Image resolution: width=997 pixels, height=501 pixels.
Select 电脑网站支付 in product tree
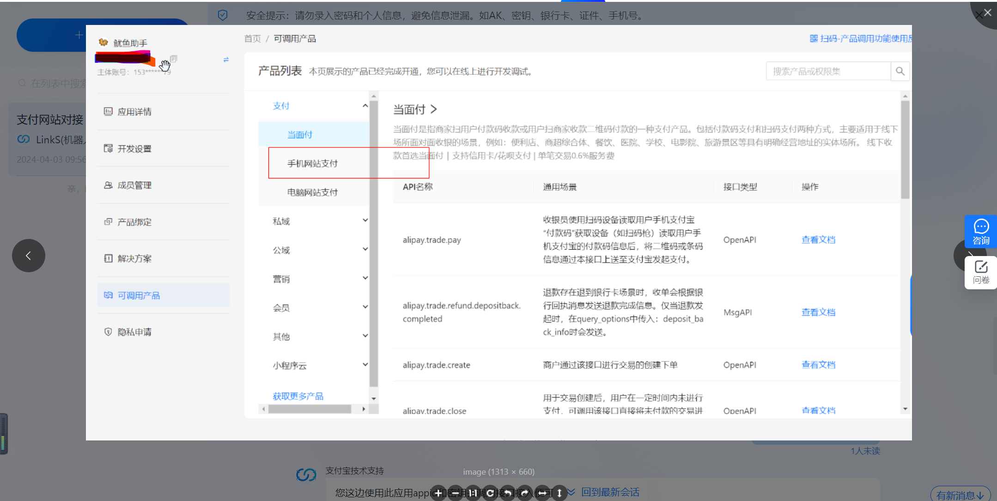tap(313, 192)
